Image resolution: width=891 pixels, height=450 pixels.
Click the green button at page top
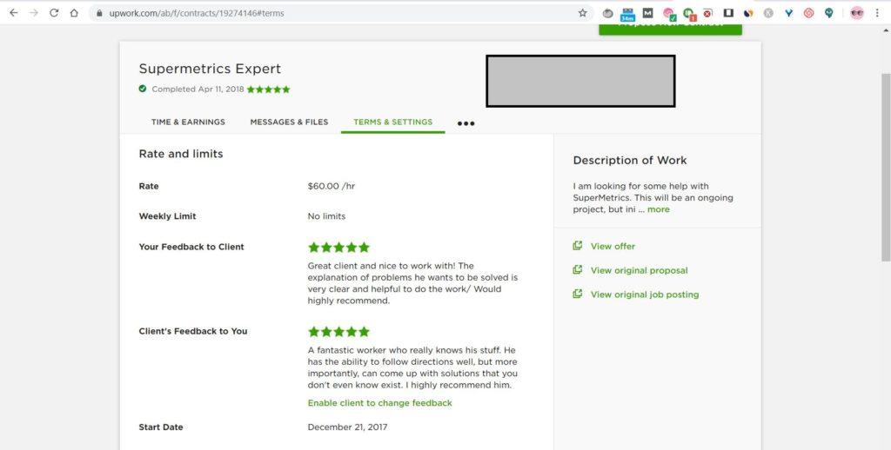click(670, 28)
